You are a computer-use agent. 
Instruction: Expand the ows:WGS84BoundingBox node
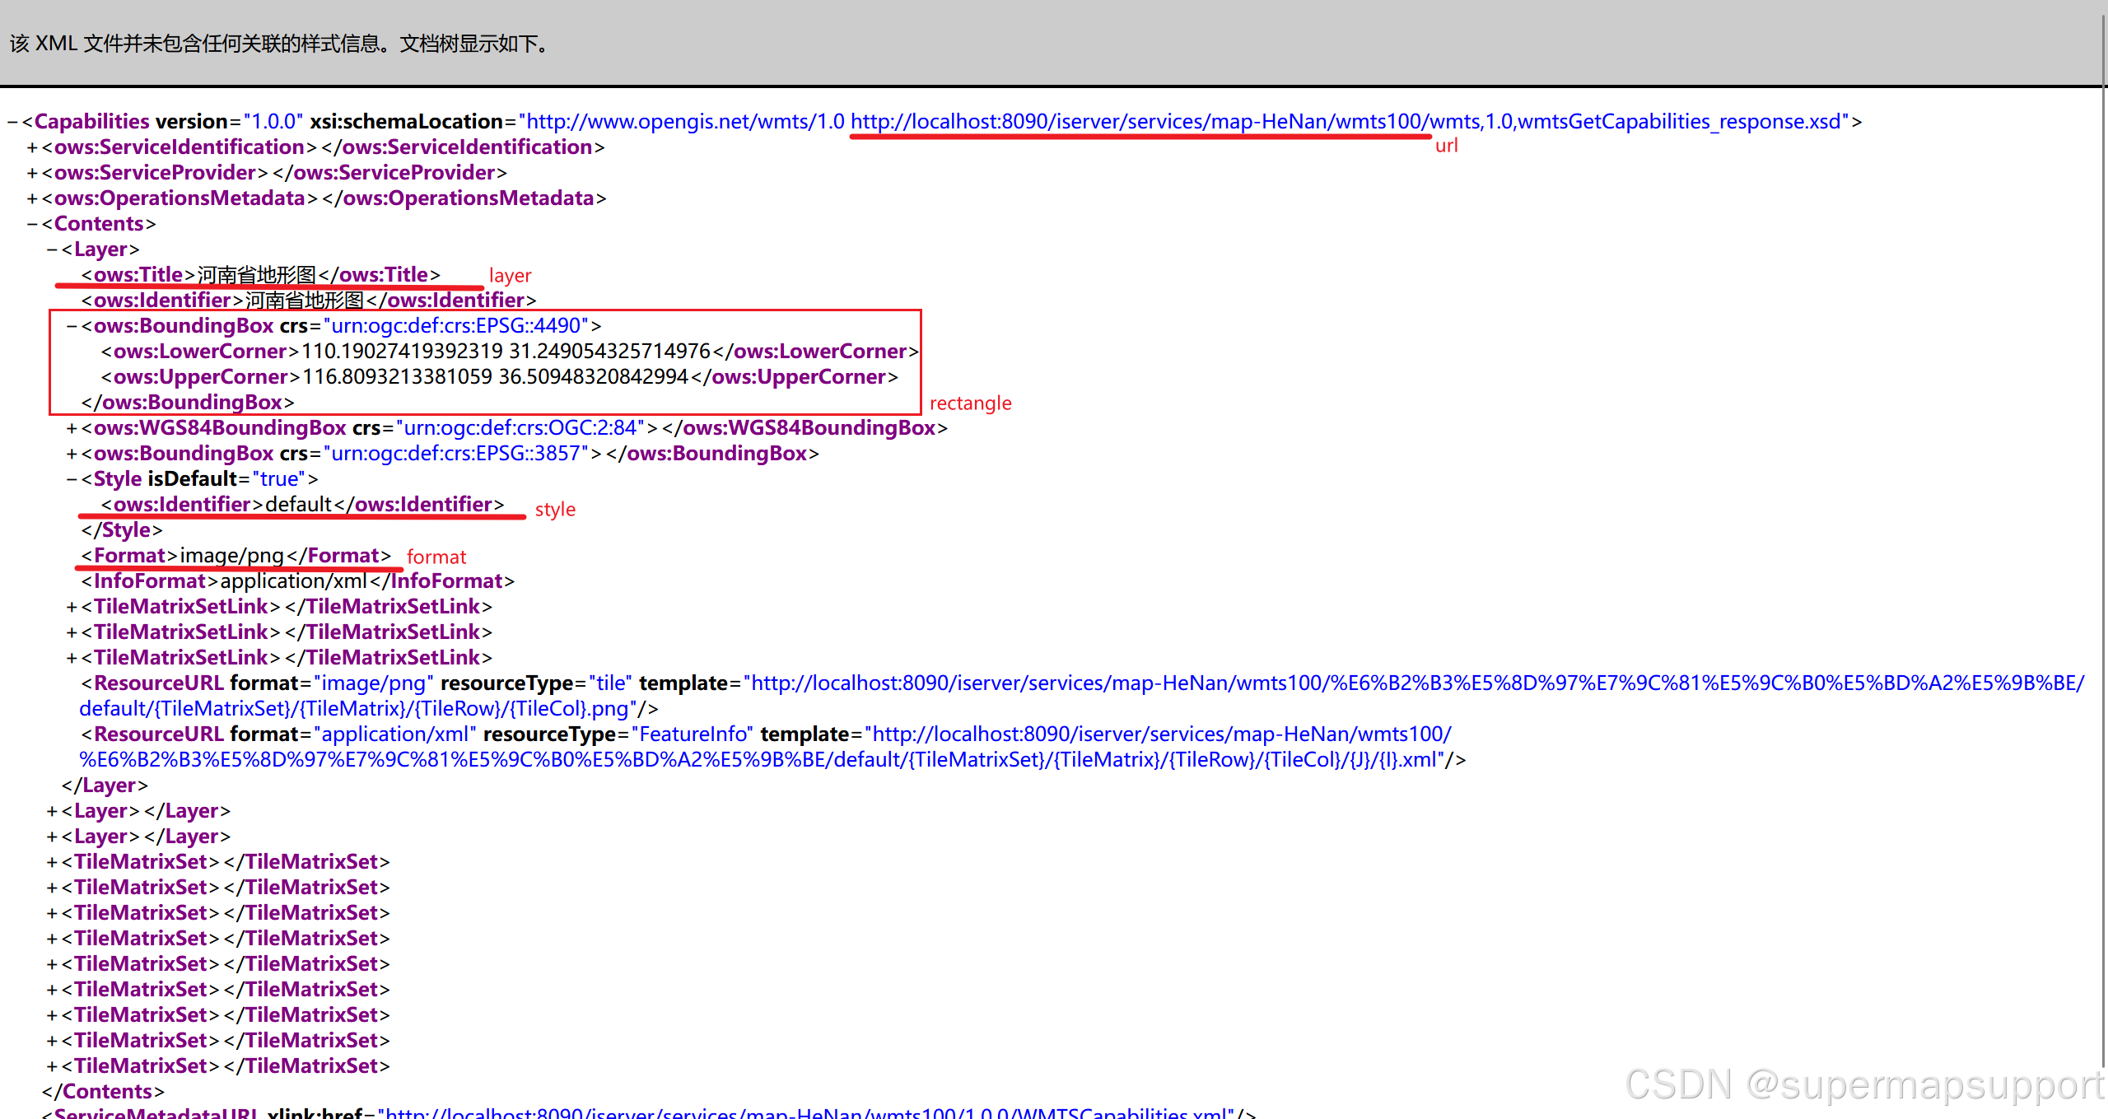point(72,428)
